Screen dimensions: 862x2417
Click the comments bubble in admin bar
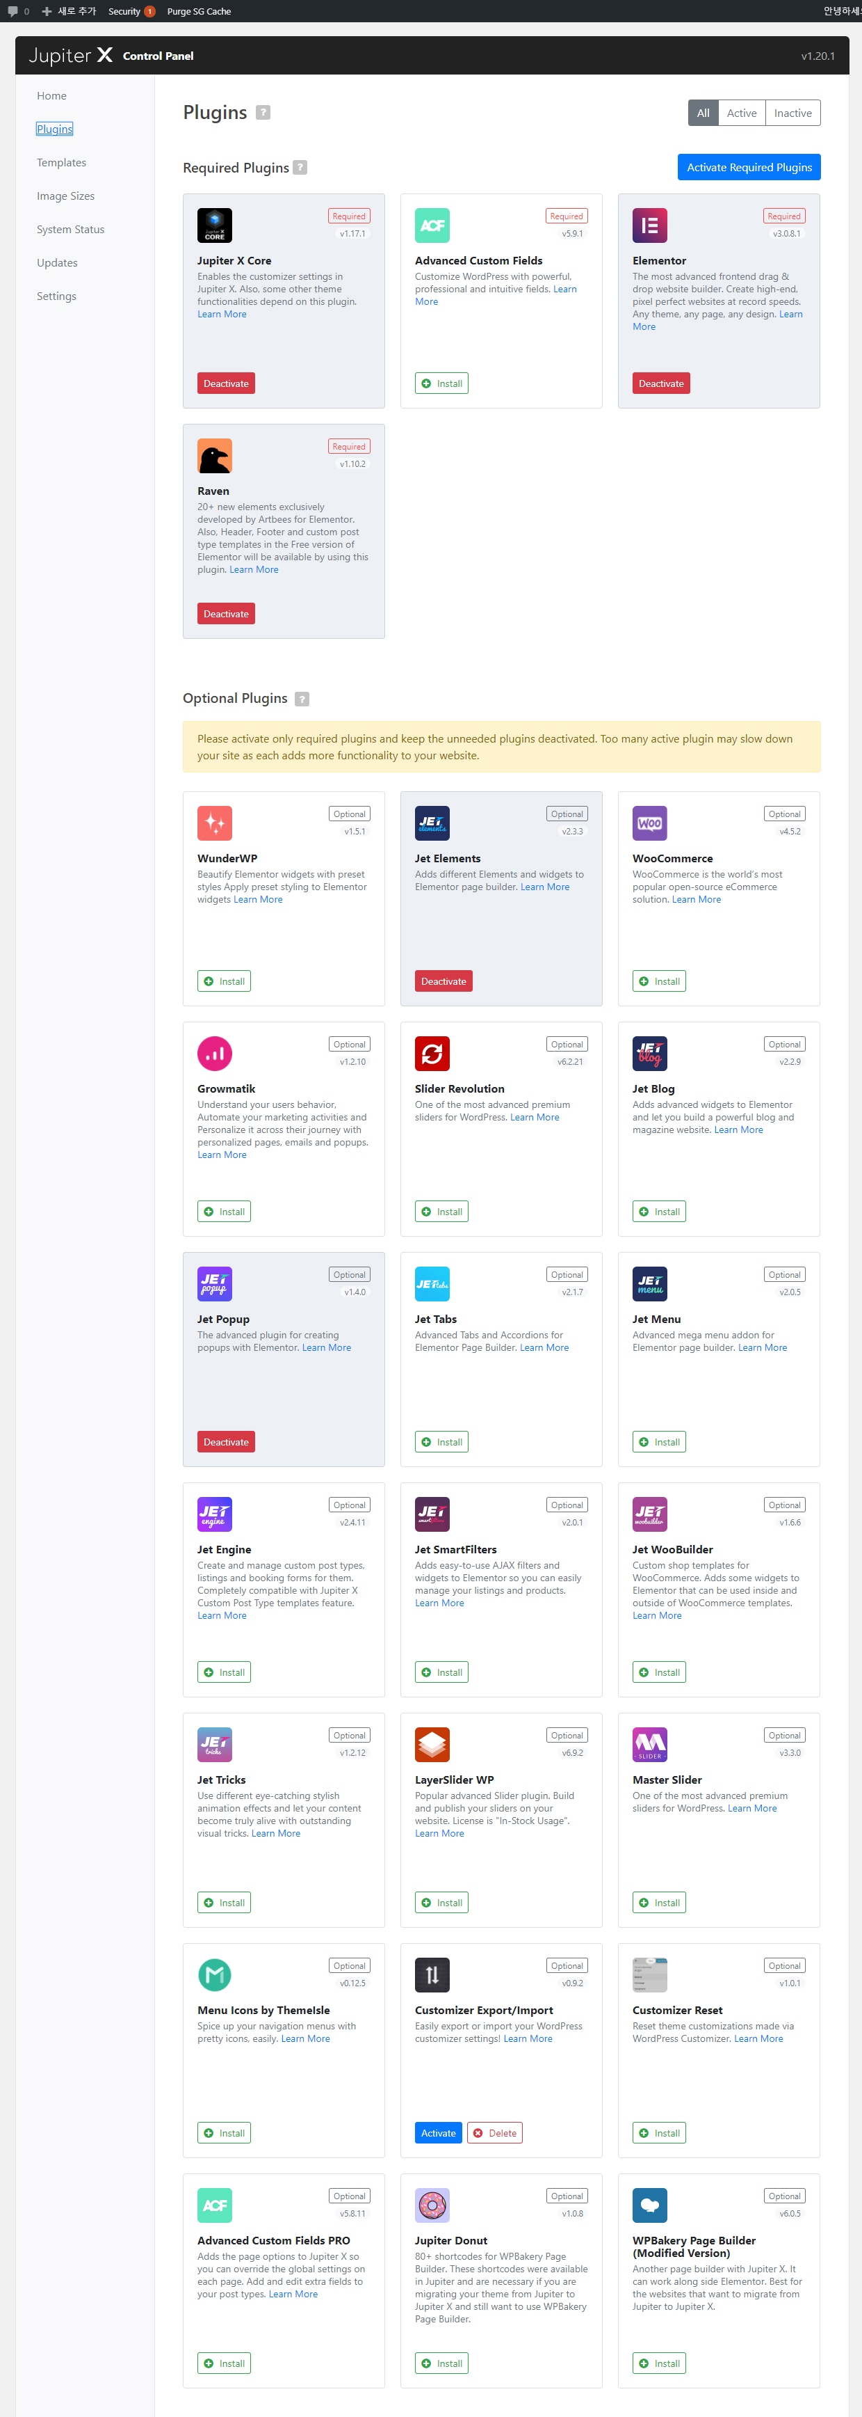pyautogui.click(x=18, y=11)
